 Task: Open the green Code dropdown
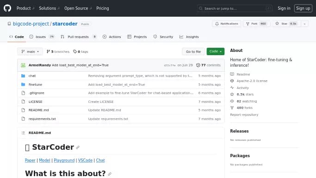[x=216, y=51]
